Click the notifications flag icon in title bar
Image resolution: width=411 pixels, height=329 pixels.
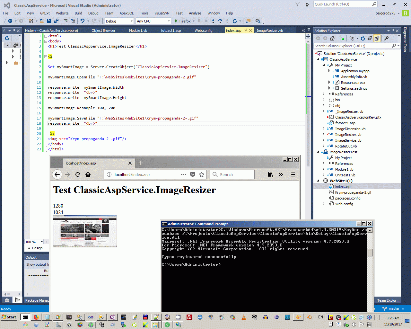coord(297,4)
